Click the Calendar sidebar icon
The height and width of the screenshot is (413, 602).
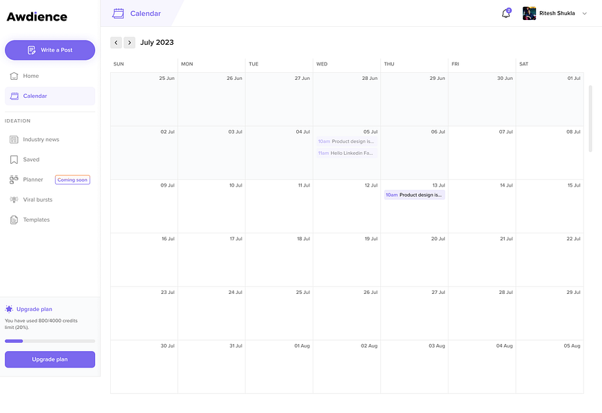point(14,96)
